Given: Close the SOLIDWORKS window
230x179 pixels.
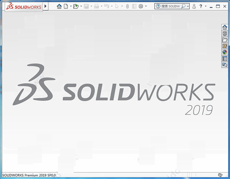Looking at the screenshot, I should coord(225,6).
